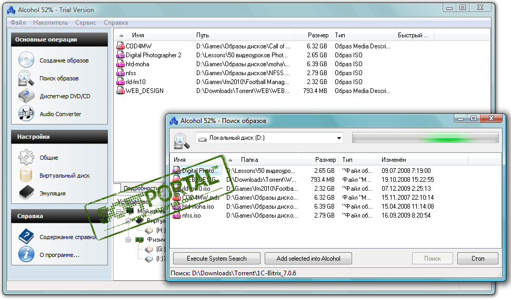Viewport: 511px width, 299px height.
Task: Click the Стоп button
Action: tap(478, 259)
